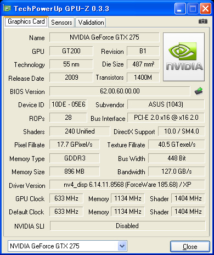Click the NVIDIA SLI Disabled field
This screenshot has width=214, height=255.
[127, 226]
